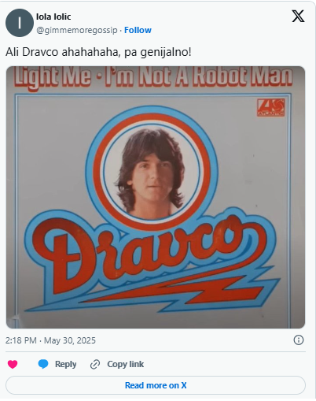Click the chain link copy icon
316x401 pixels.
(x=95, y=365)
